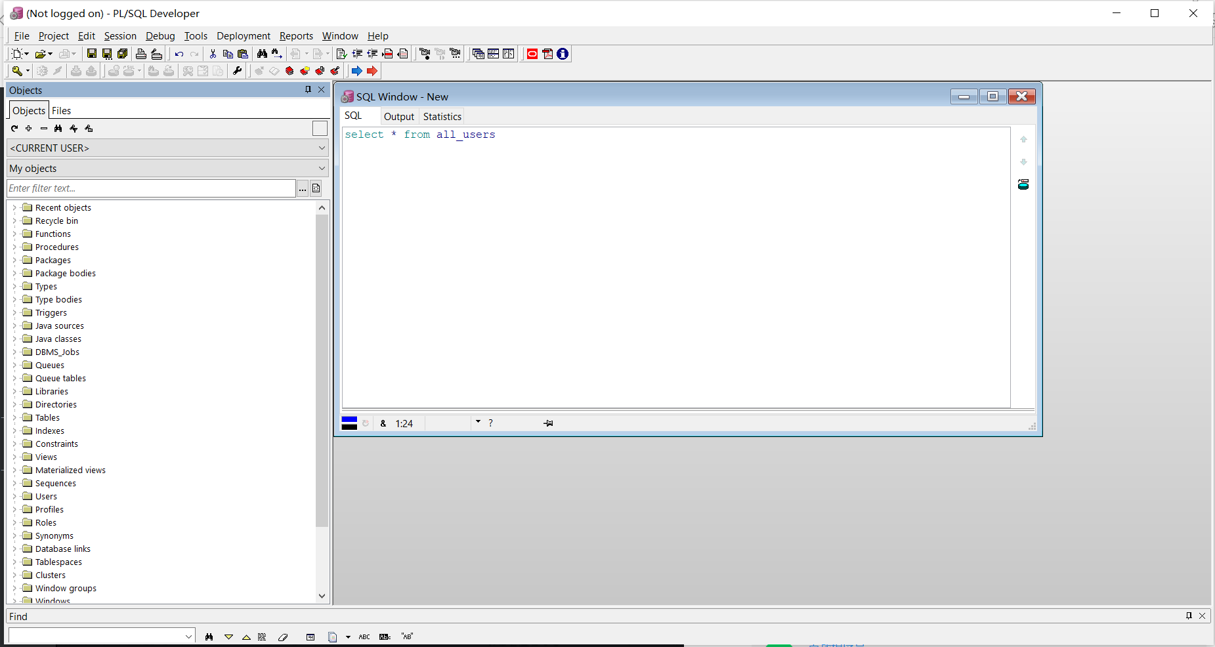Toggle the "AB" regular expression search option
This screenshot has height=647, width=1215.
407,637
